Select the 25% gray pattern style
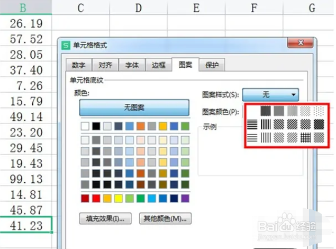336x249 pixels. (292, 111)
